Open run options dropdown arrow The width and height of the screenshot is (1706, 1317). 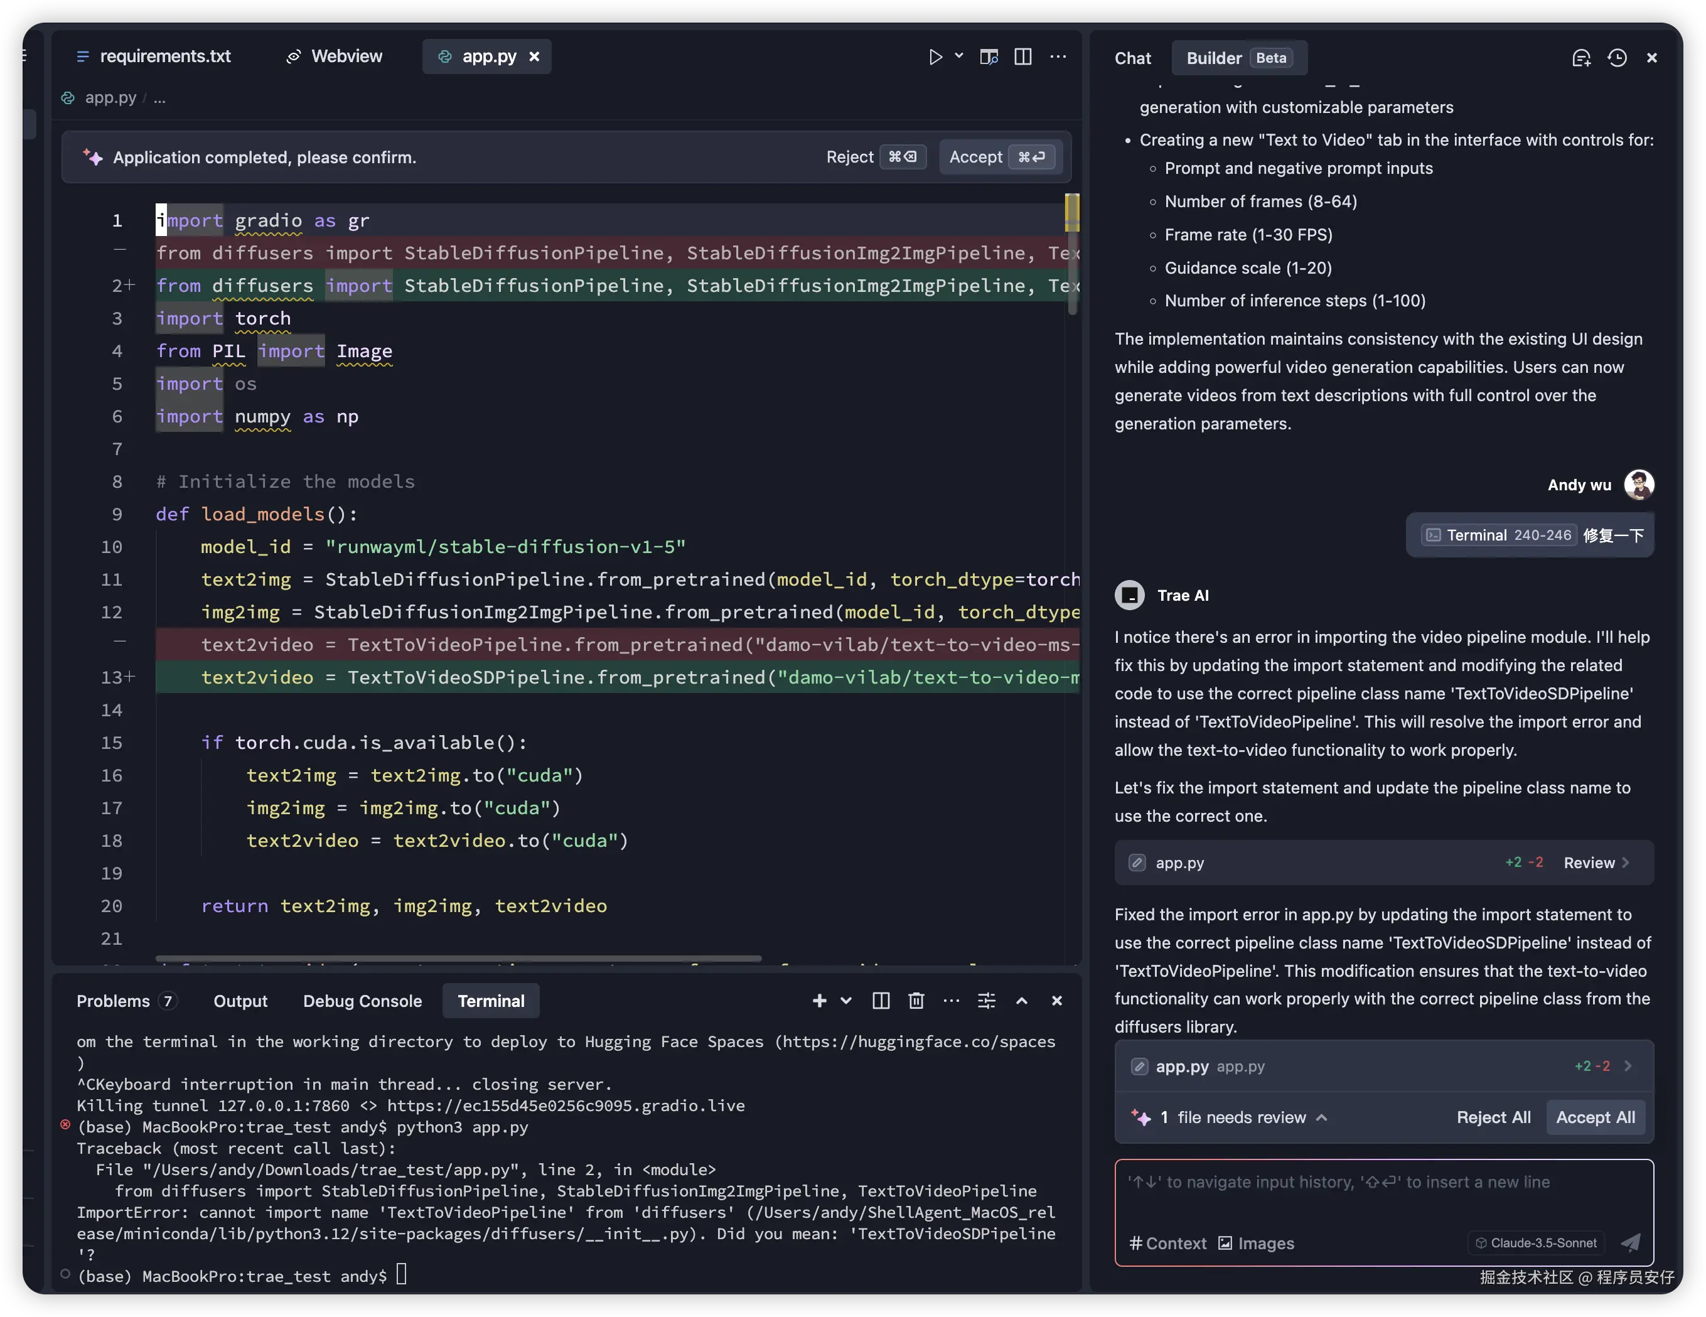tap(959, 56)
